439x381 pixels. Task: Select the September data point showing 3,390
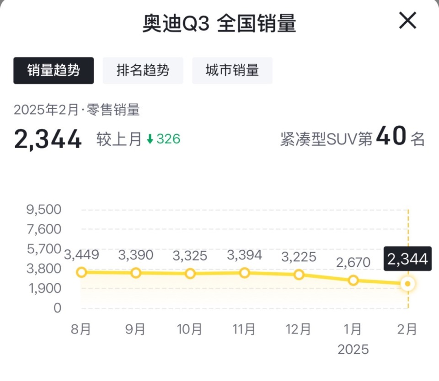[x=135, y=273]
